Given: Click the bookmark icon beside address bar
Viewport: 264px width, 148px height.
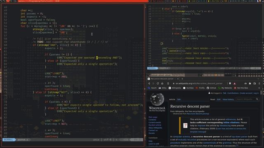Looking at the screenshot, I should pyautogui.click(x=168, y=83).
